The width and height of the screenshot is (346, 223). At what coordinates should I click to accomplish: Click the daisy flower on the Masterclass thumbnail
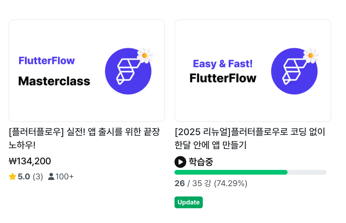click(145, 55)
